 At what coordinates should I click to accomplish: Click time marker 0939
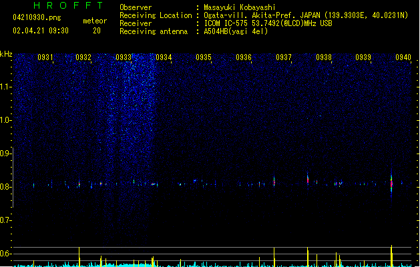click(363, 57)
